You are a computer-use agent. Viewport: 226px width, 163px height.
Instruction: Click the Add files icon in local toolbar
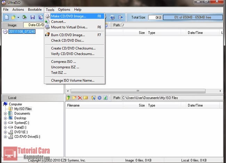tap(94, 98)
